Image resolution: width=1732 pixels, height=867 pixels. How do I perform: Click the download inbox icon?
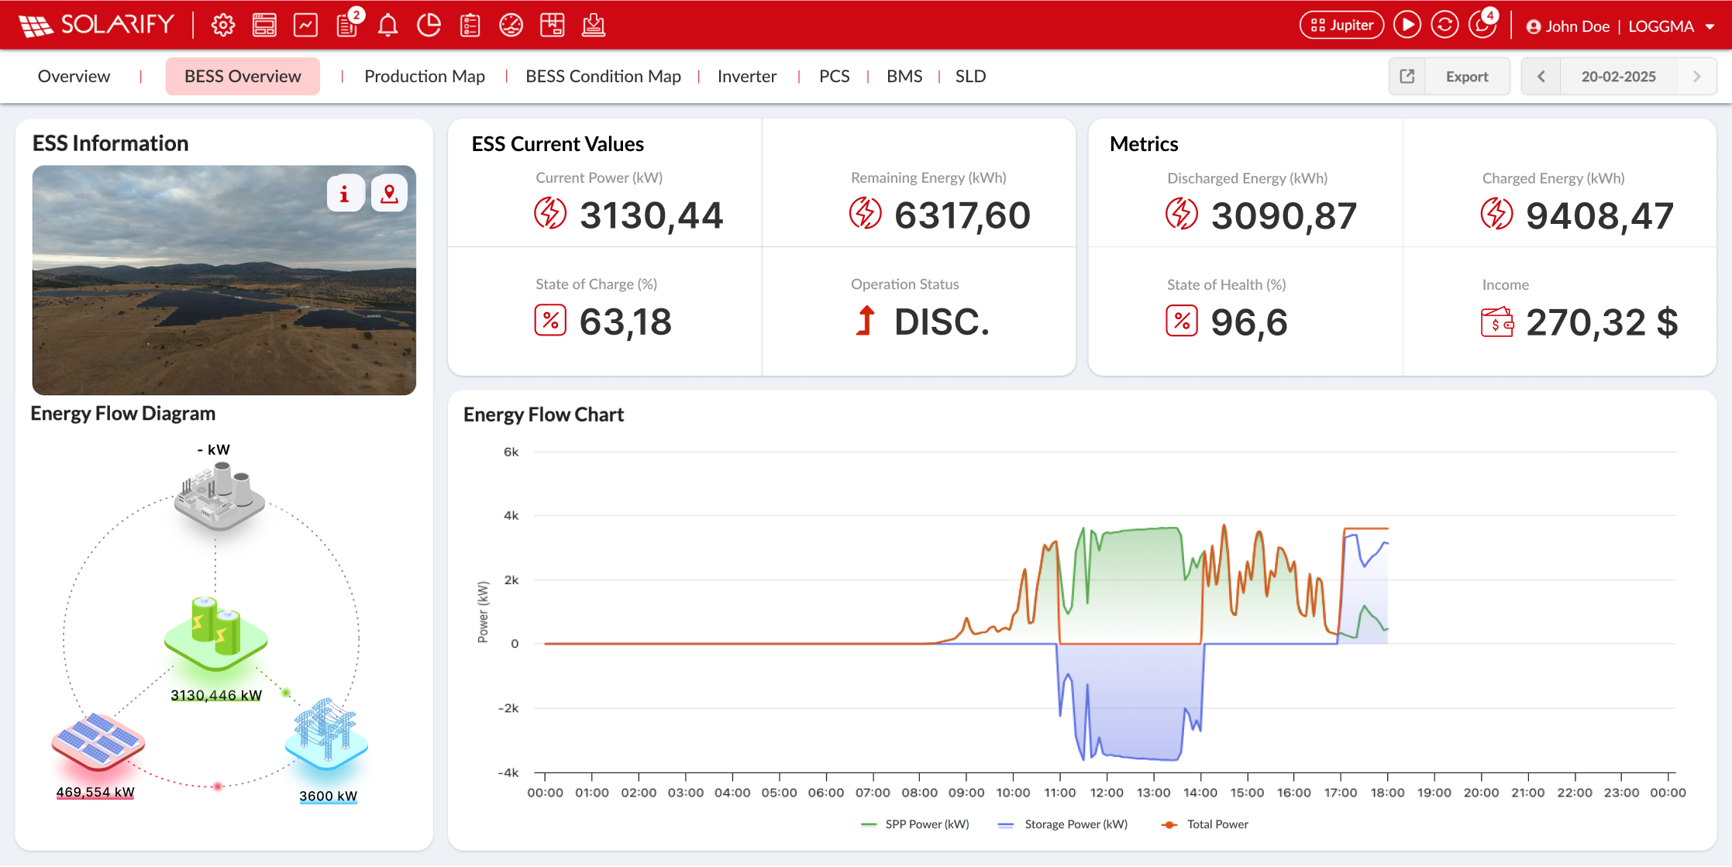click(593, 26)
